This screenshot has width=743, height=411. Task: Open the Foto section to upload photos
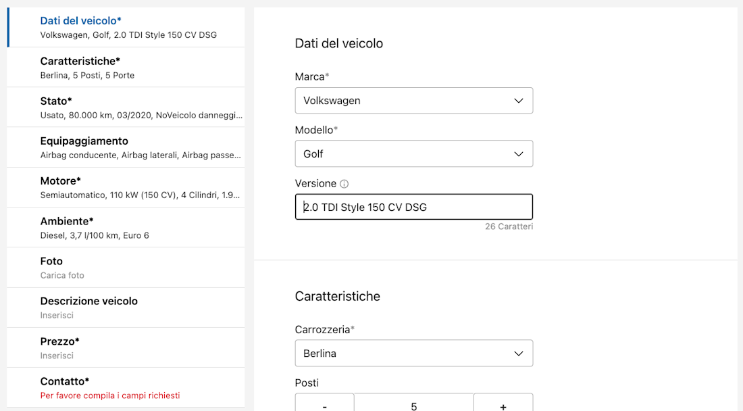[126, 267]
